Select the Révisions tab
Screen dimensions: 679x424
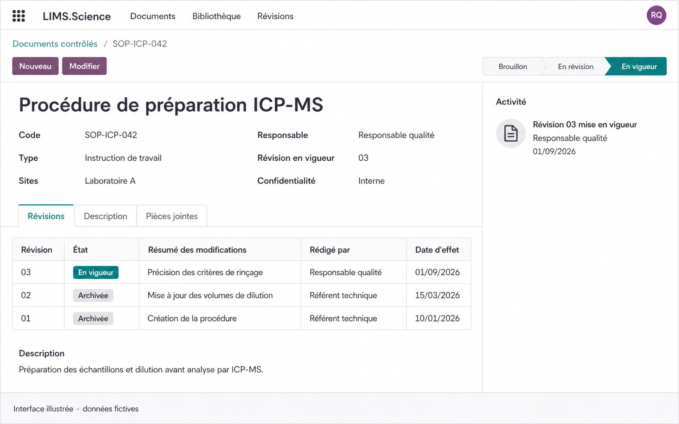point(46,216)
